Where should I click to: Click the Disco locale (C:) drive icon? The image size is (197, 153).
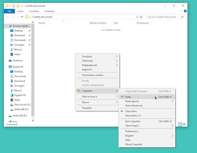coord(12,105)
